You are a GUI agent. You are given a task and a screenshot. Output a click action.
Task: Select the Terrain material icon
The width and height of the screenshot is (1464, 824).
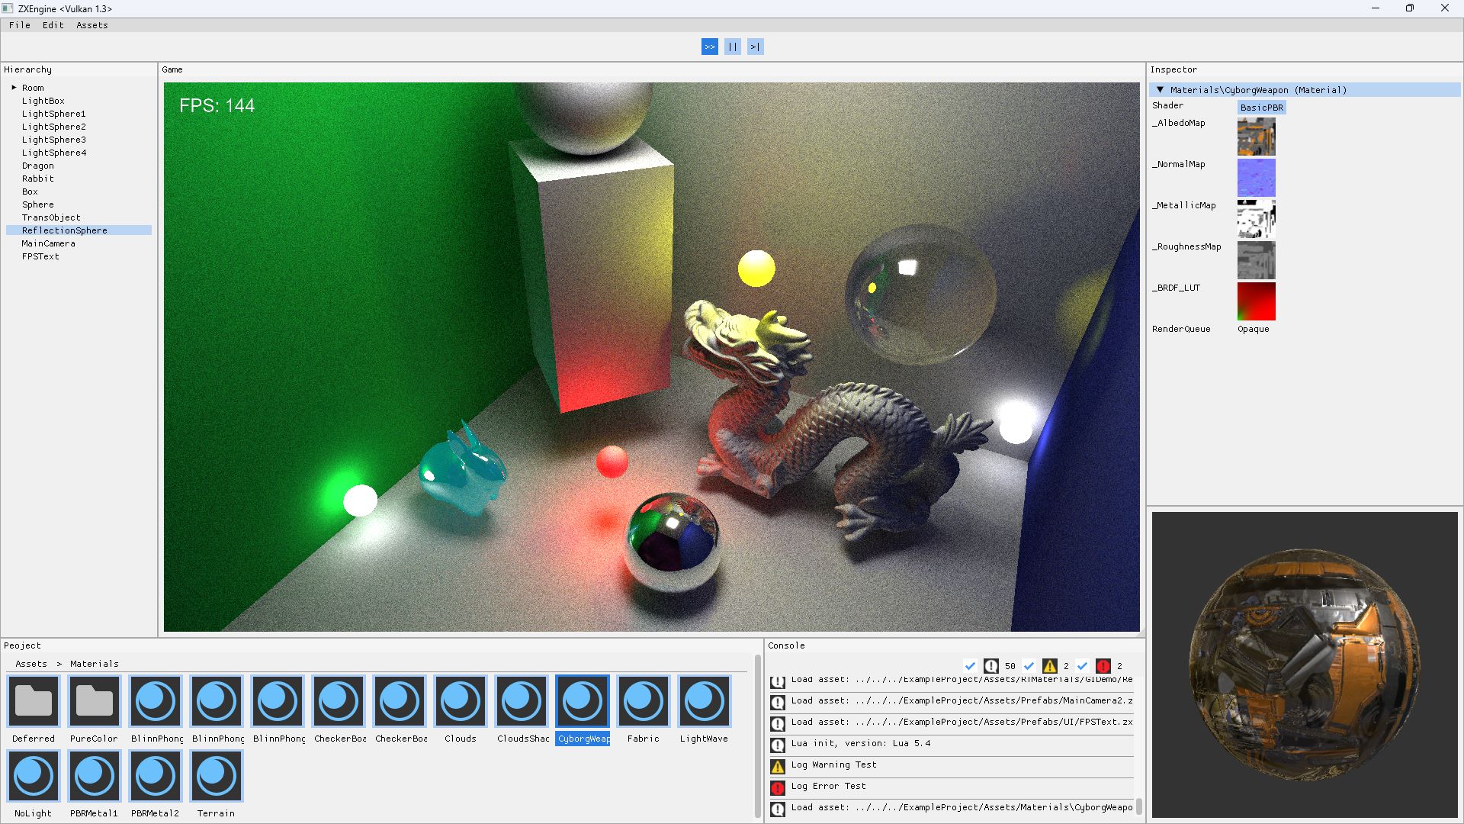pos(216,776)
